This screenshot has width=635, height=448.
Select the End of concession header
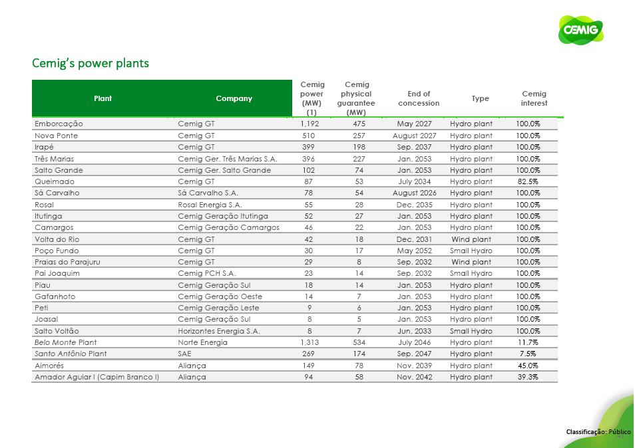(419, 98)
